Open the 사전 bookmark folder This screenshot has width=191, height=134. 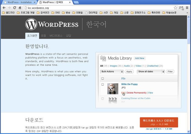(x=104, y=13)
